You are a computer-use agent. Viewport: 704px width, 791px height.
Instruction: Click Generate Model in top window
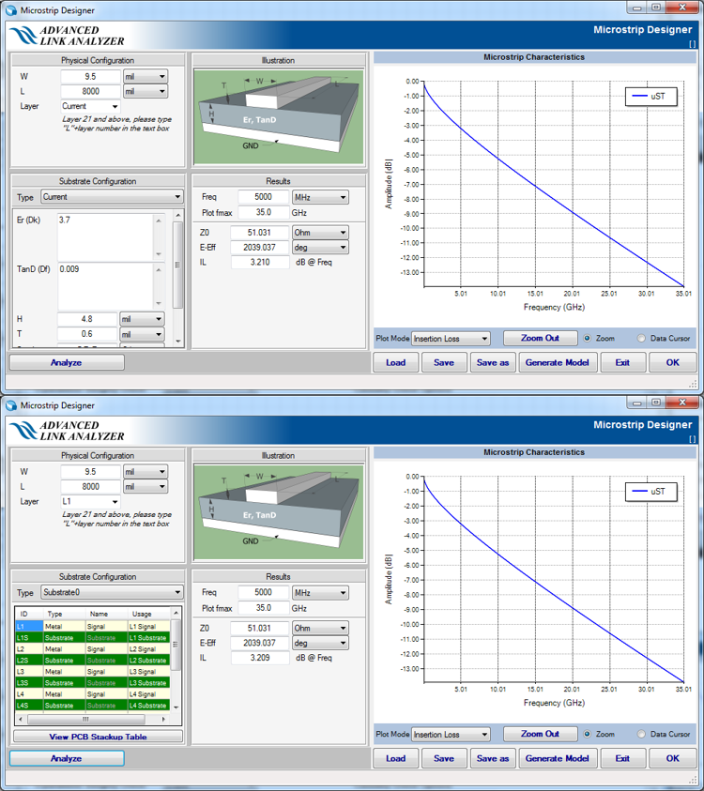[x=558, y=362]
